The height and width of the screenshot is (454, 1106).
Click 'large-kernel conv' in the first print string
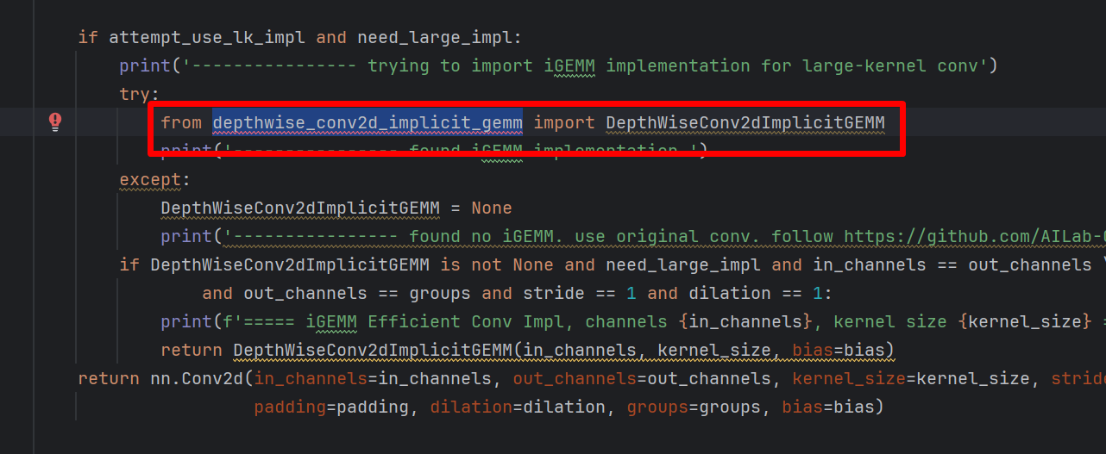(x=890, y=65)
